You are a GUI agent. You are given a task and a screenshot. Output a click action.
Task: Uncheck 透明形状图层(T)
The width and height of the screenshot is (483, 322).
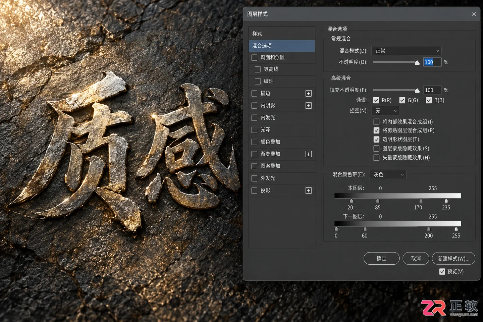pyautogui.click(x=377, y=139)
